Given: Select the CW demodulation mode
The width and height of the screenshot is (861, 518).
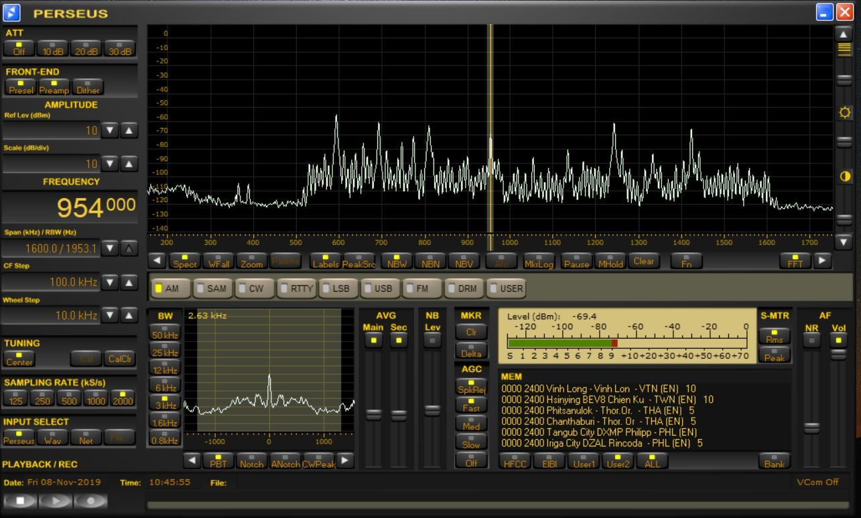Looking at the screenshot, I should [252, 288].
